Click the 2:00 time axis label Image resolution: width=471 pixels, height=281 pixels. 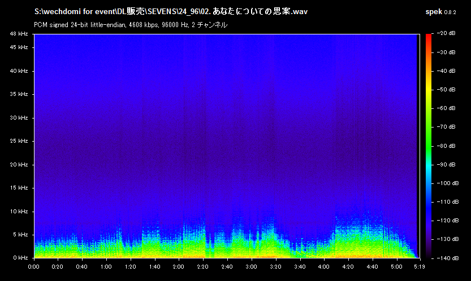click(x=179, y=267)
